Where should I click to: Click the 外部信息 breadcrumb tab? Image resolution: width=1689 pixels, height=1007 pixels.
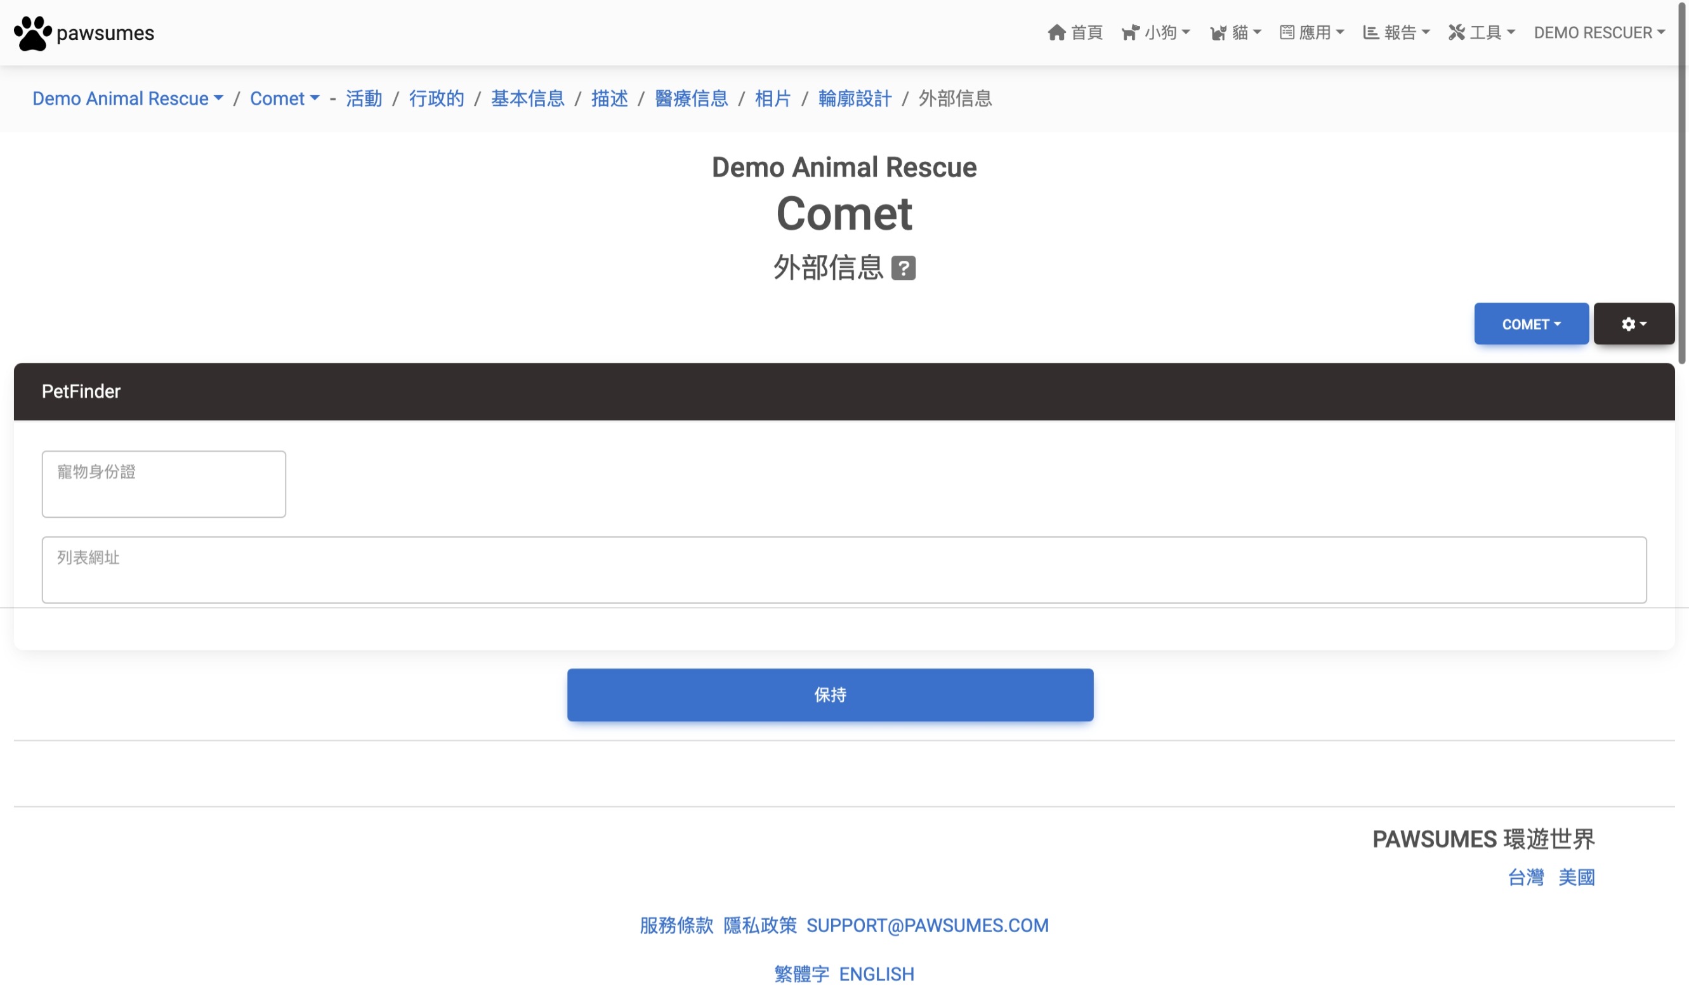954,98
